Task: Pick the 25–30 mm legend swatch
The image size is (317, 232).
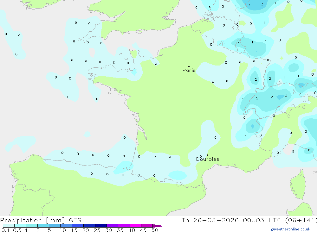Action: [101, 226]
